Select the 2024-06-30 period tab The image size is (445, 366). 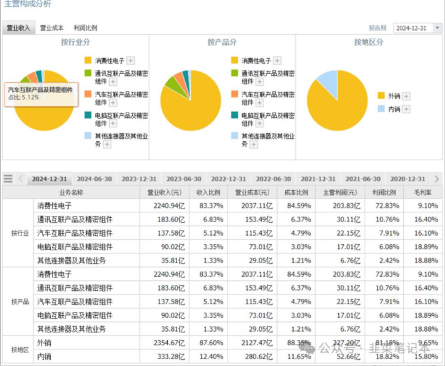[94, 179]
